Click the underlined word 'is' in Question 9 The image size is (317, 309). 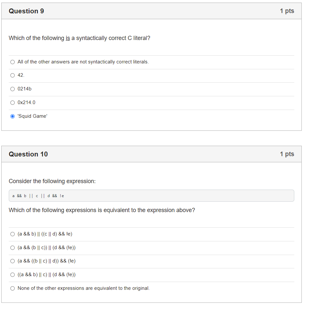[x=68, y=38]
